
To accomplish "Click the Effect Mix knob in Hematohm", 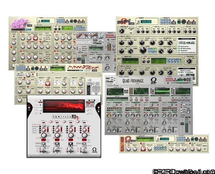I will pyautogui.click(x=128, y=148).
